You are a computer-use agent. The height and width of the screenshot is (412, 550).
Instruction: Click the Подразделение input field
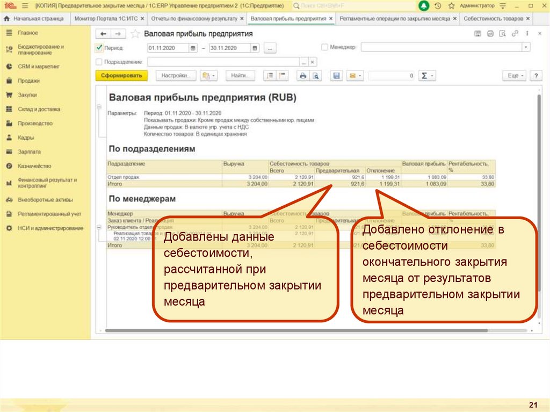(223, 62)
